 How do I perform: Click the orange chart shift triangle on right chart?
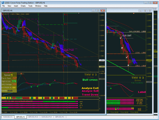coord(134,14)
